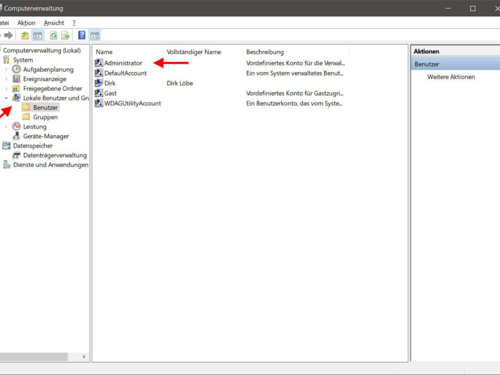Open the Datei menu
This screenshot has width=500, height=375.
click(x=4, y=23)
